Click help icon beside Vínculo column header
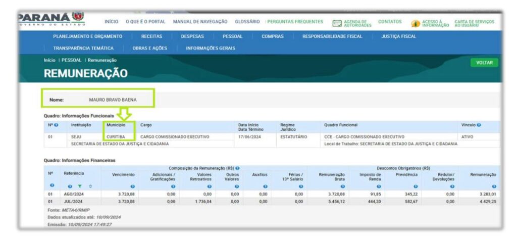Image resolution: width=517 pixels, height=240 pixels. (479, 125)
